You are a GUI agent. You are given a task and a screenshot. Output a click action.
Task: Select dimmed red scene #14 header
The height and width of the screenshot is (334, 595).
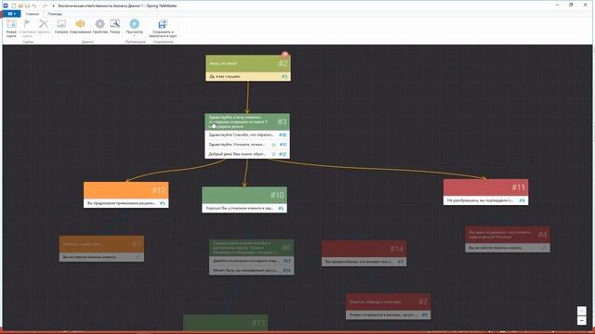pos(364,249)
